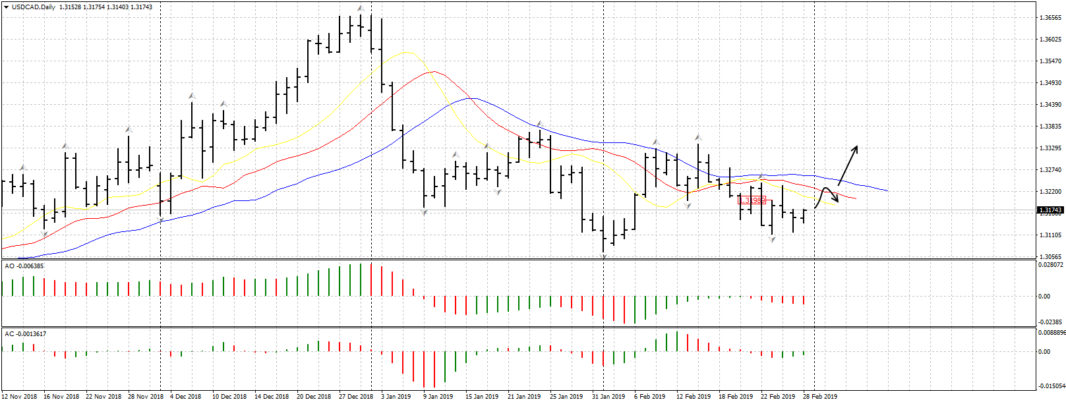The image size is (1066, 404).
Task: Click the up fractal above the 12 Feb 2019 high
Action: coord(697,137)
